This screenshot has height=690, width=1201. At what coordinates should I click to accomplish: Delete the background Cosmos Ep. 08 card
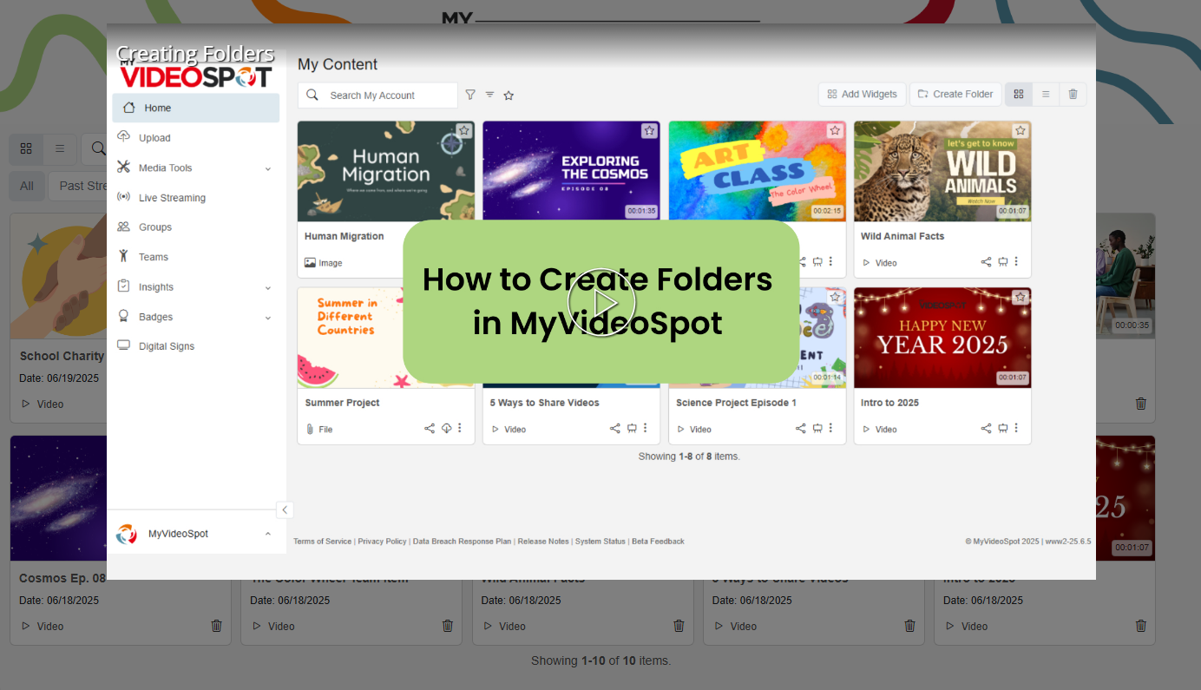[x=217, y=626]
